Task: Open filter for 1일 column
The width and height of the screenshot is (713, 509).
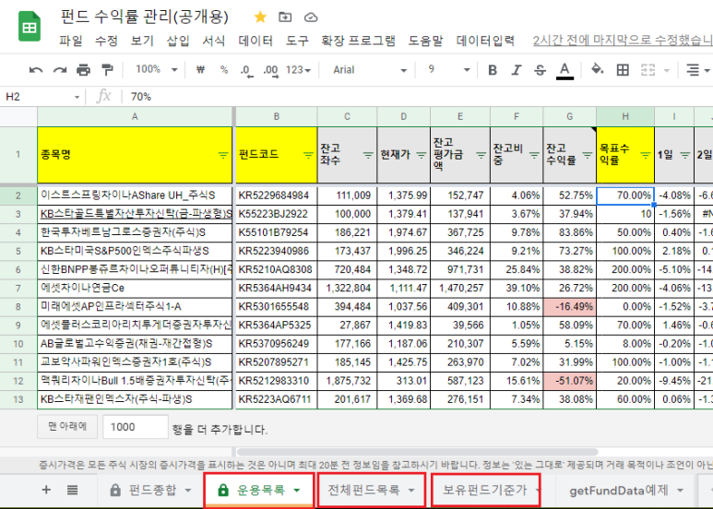Action: (685, 155)
